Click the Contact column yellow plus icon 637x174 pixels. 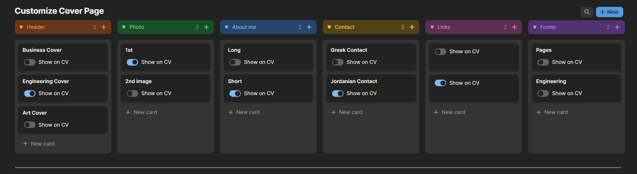click(x=412, y=27)
